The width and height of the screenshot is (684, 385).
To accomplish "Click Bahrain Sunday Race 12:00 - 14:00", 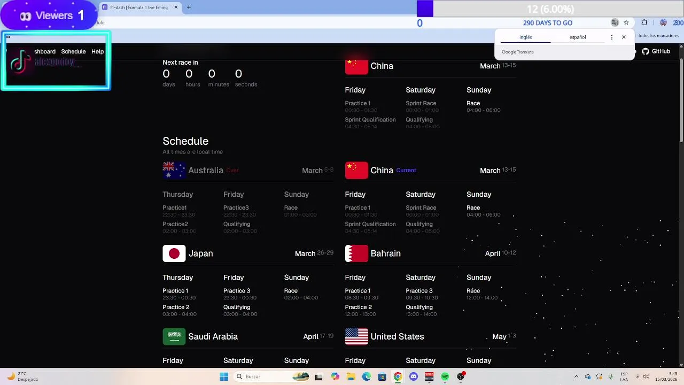I will (482, 294).
